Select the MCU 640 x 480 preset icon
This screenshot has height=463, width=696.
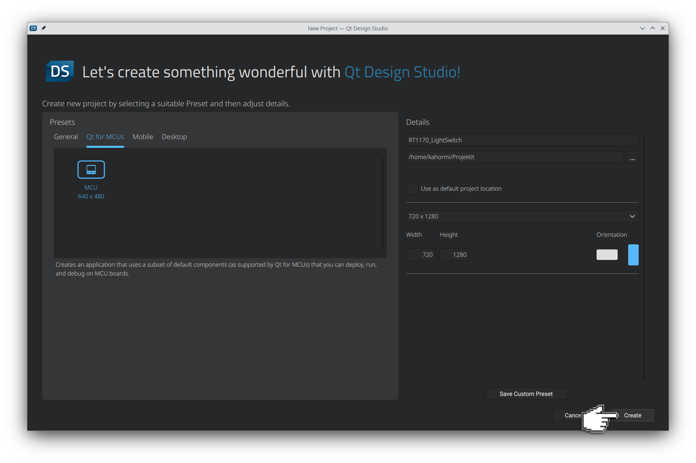point(91,169)
